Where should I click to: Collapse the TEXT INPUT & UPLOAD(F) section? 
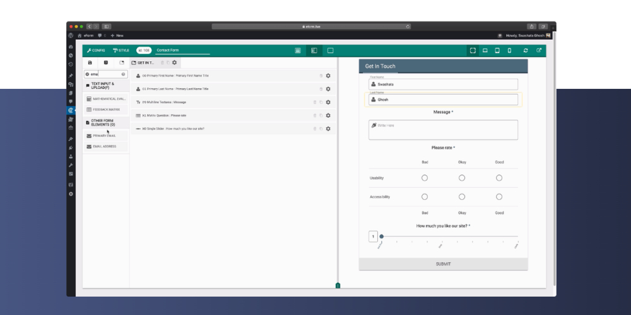tap(106, 86)
